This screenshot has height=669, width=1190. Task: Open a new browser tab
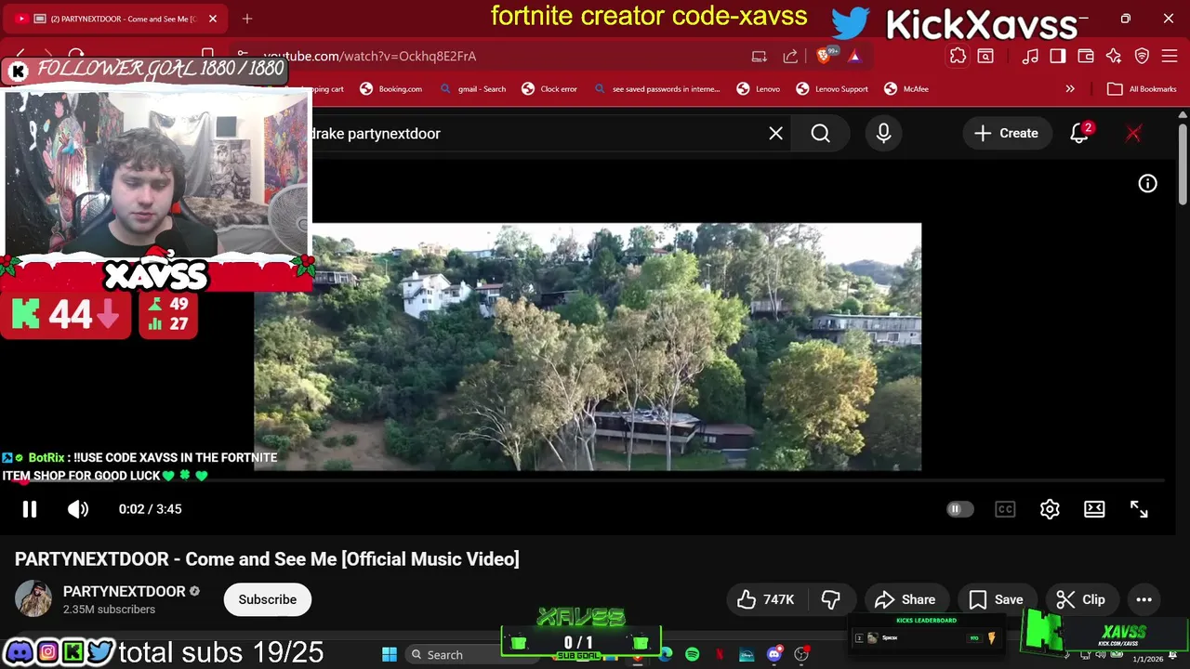coord(247,19)
